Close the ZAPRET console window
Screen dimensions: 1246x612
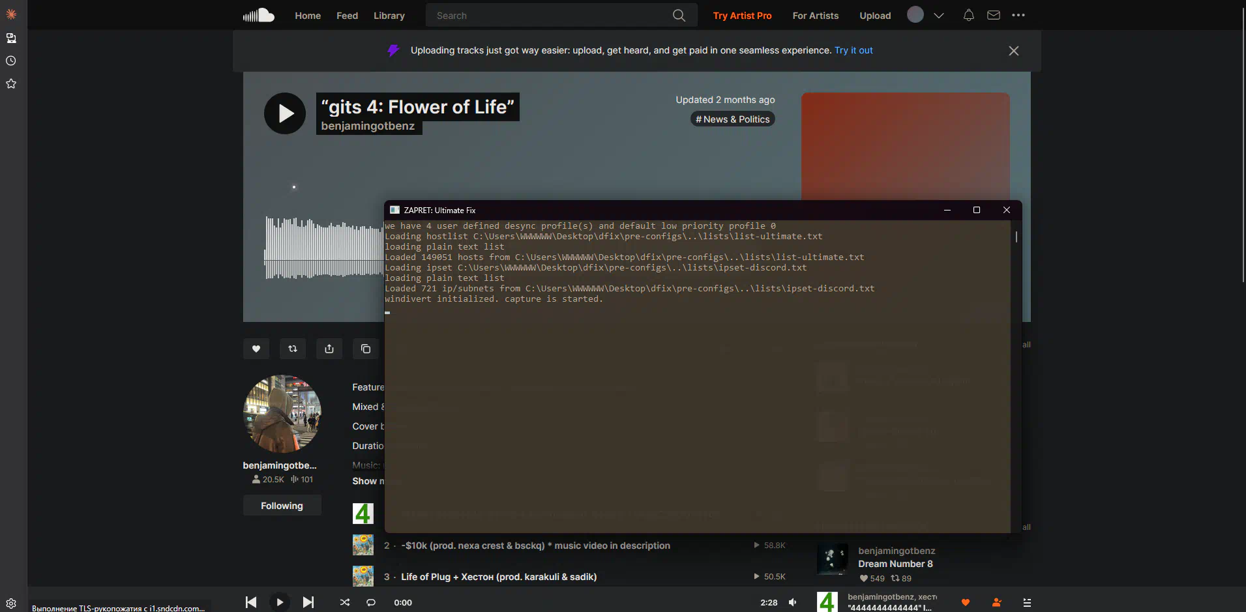pos(1007,210)
